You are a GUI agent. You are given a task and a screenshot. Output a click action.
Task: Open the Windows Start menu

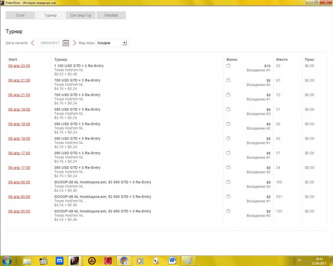click(7, 261)
